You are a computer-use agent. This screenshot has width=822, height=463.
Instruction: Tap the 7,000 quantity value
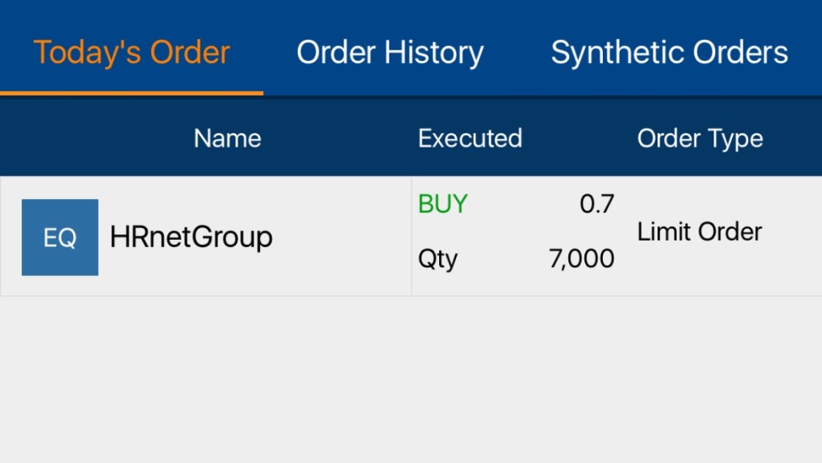pyautogui.click(x=582, y=259)
